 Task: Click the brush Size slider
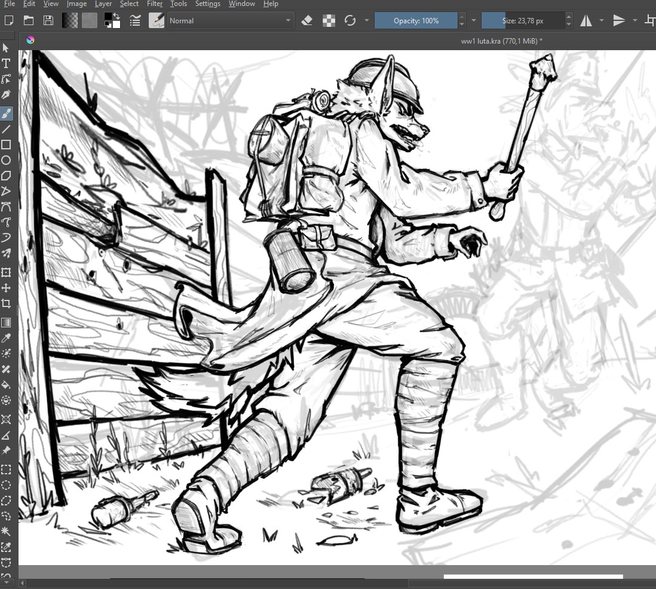point(523,20)
